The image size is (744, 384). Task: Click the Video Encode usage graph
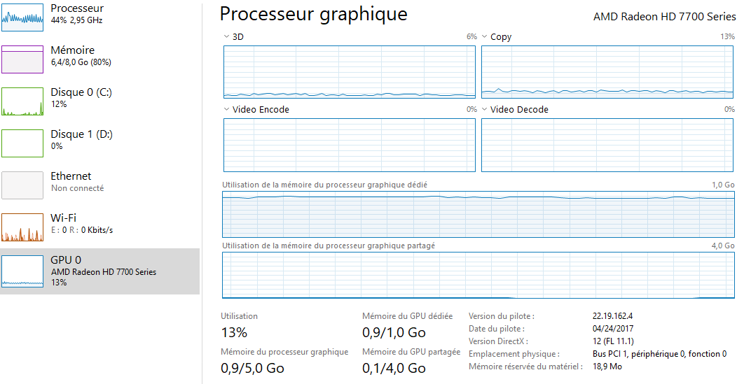coord(349,145)
